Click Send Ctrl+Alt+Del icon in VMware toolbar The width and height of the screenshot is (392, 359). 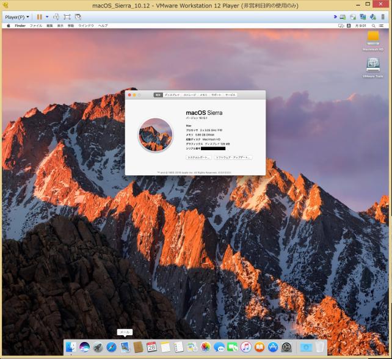pos(56,17)
